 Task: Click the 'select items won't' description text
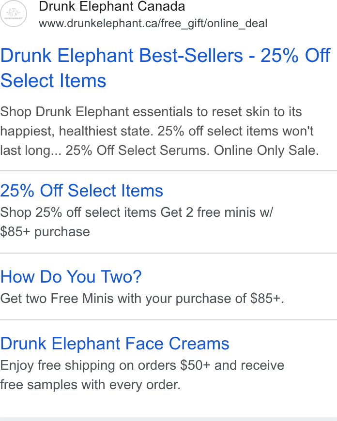pyautogui.click(x=260, y=131)
